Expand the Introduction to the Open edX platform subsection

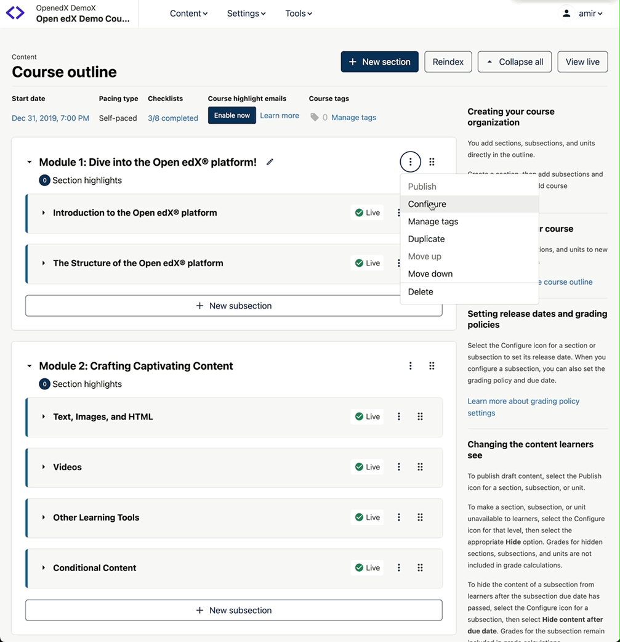(x=44, y=213)
